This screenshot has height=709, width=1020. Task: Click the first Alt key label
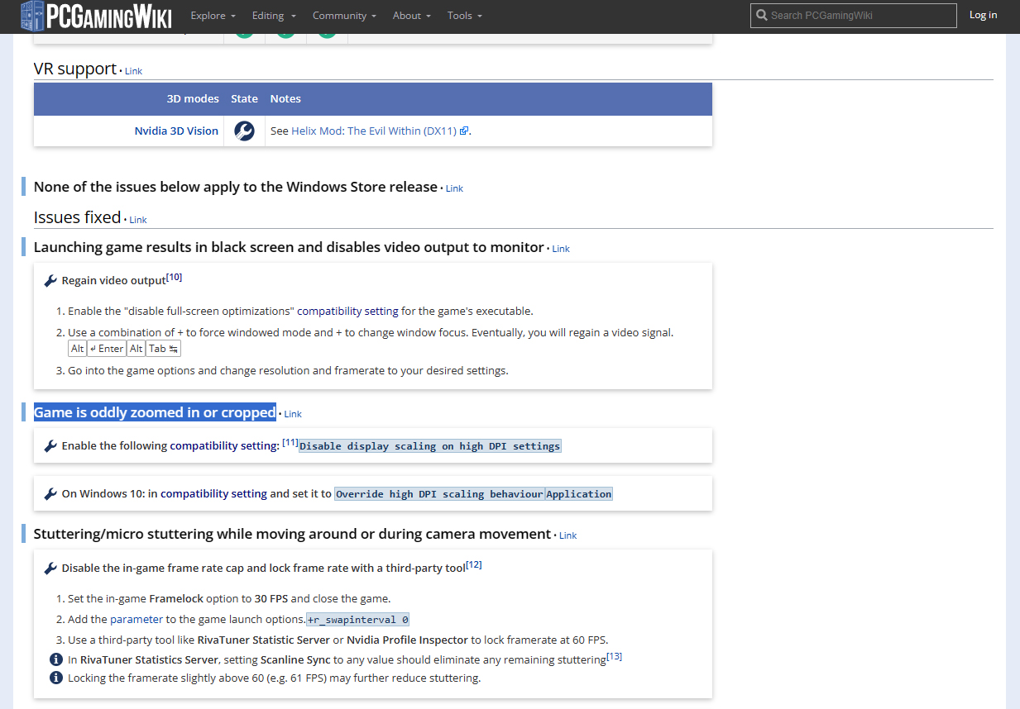pyautogui.click(x=77, y=349)
